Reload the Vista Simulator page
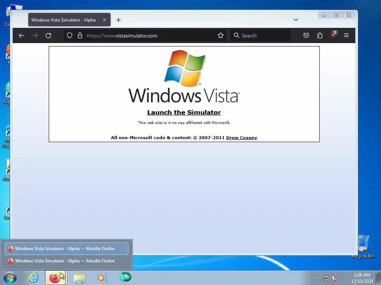This screenshot has height=285, width=381. click(48, 36)
